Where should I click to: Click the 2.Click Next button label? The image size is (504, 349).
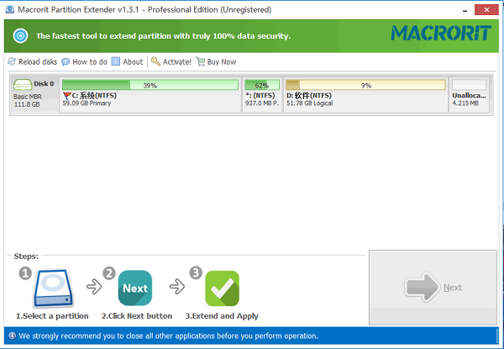coord(137,316)
